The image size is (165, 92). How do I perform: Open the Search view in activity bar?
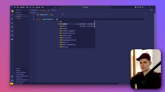pos(12,15)
